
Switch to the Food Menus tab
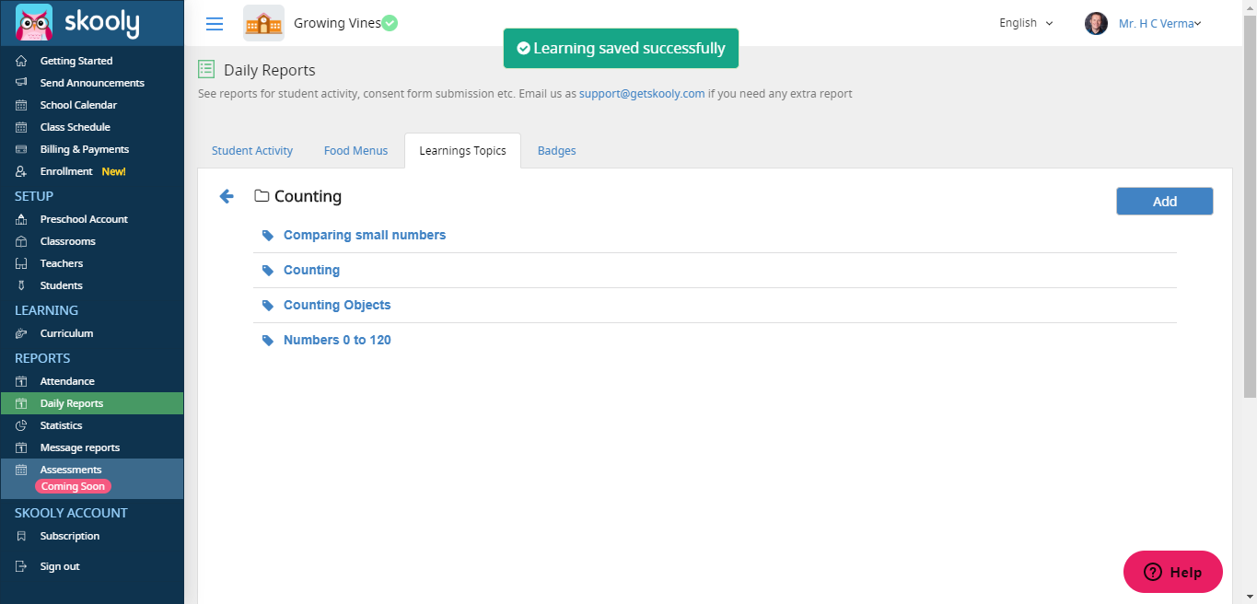click(355, 151)
